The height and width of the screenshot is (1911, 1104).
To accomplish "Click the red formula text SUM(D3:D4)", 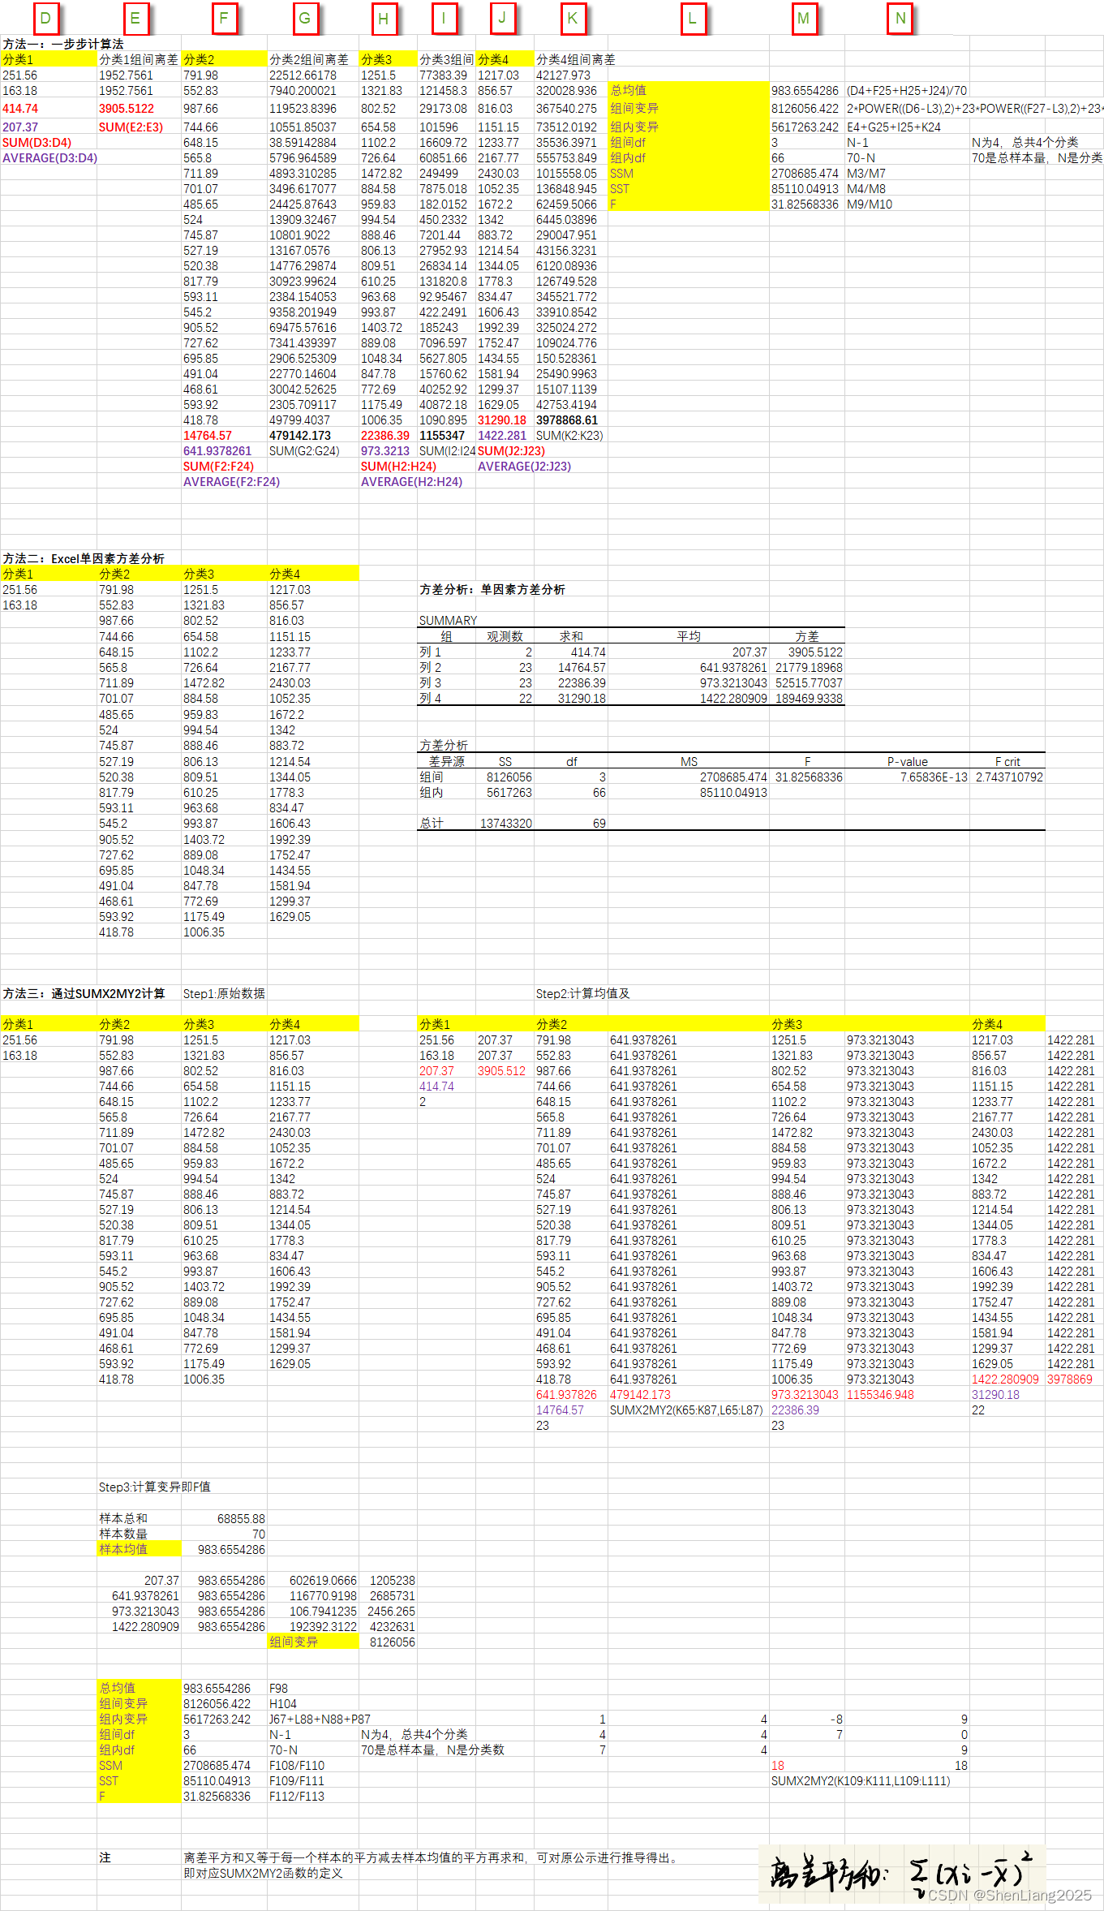I will point(37,142).
